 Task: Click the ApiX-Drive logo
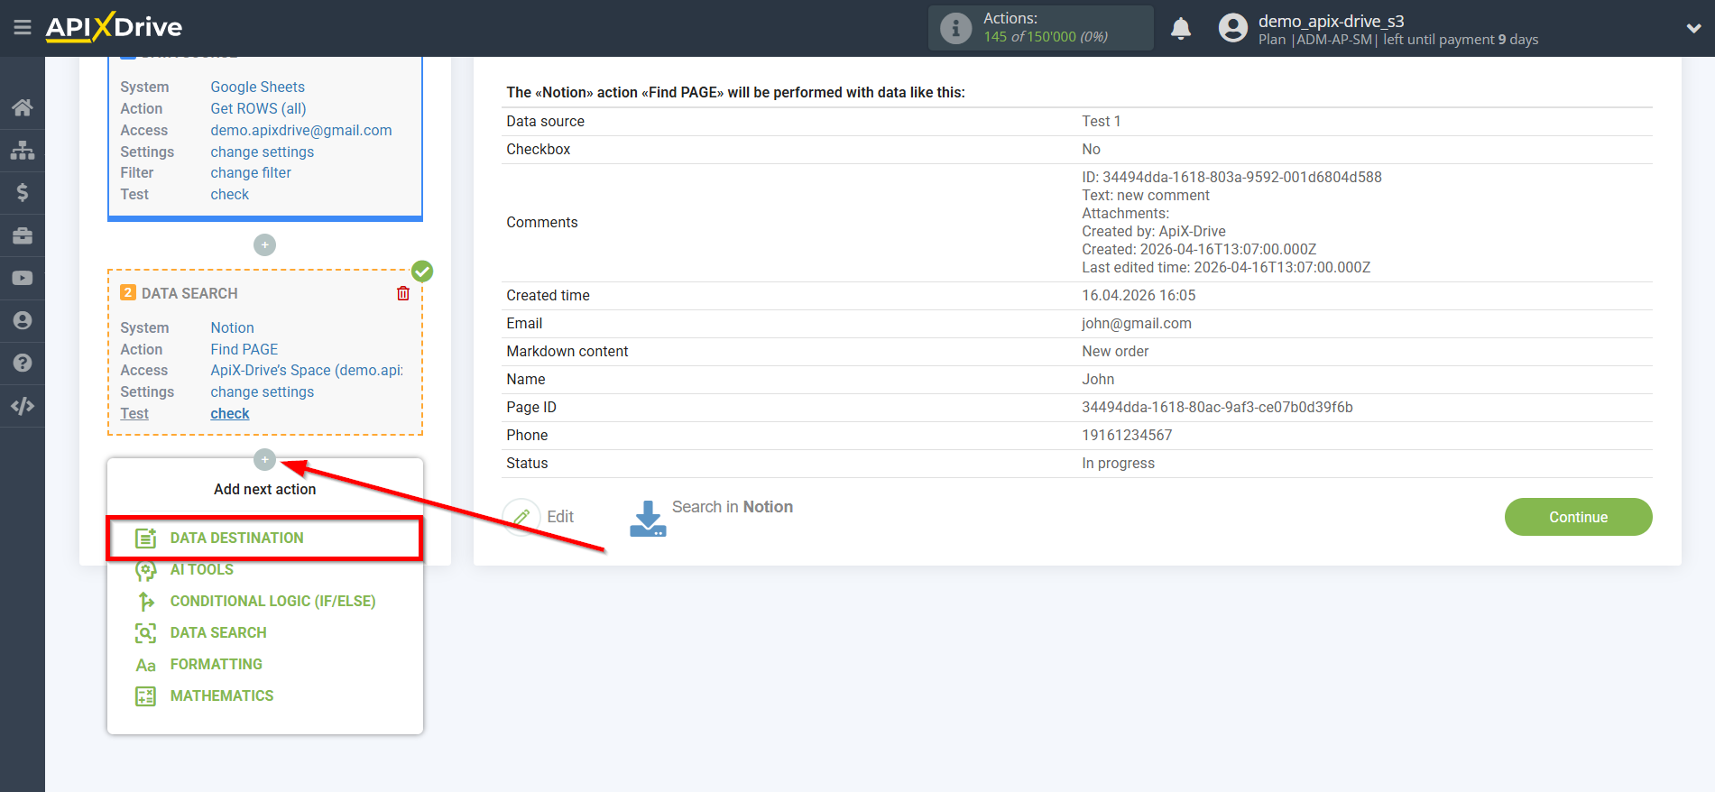pos(114,27)
